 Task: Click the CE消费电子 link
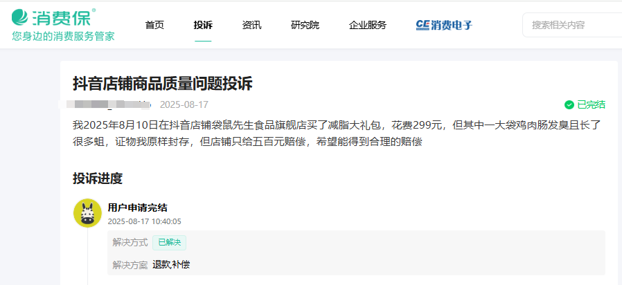(444, 26)
